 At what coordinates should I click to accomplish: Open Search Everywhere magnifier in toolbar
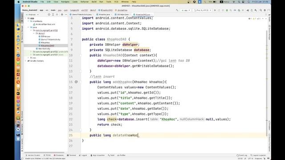pyautogui.click(x=261, y=10)
